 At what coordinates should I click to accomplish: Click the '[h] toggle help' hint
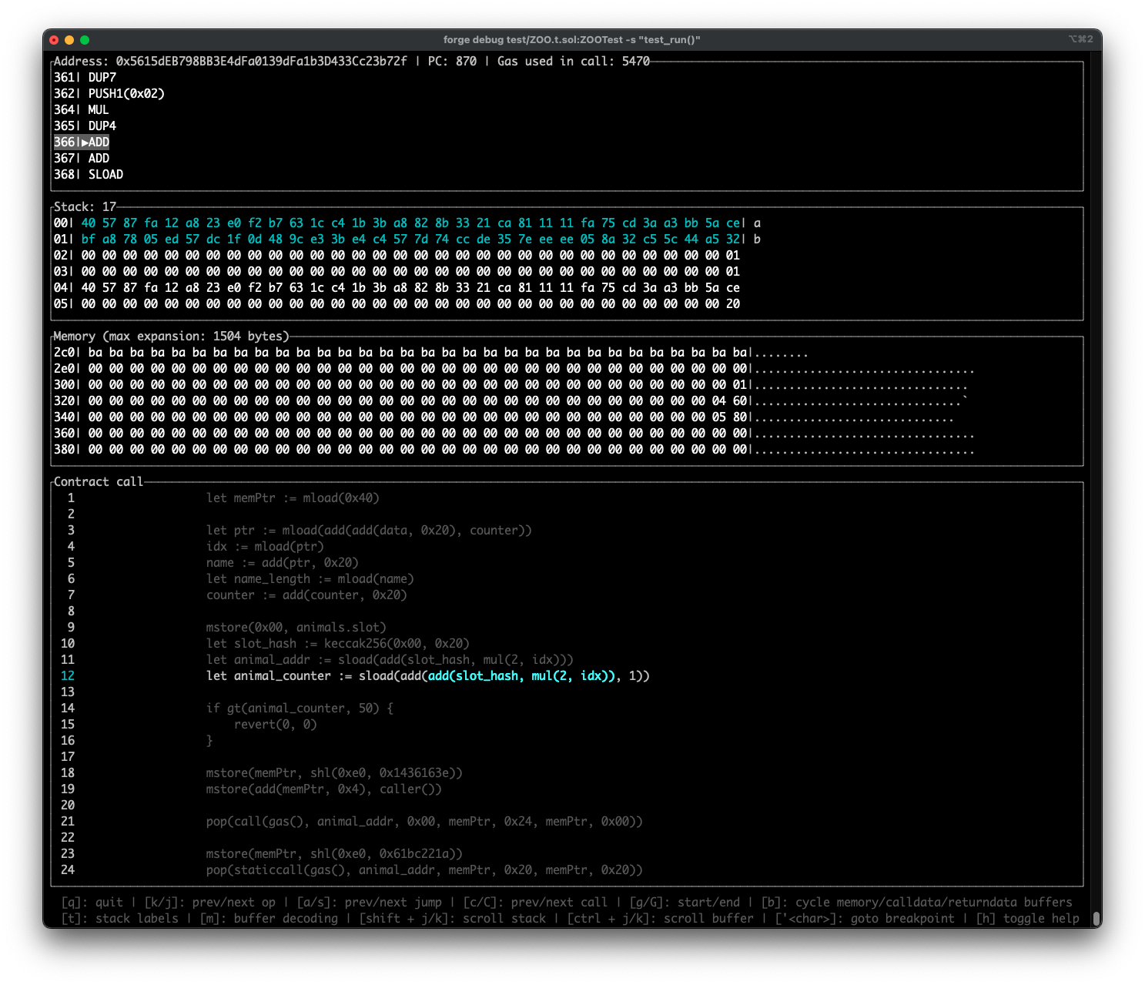tap(1027, 919)
